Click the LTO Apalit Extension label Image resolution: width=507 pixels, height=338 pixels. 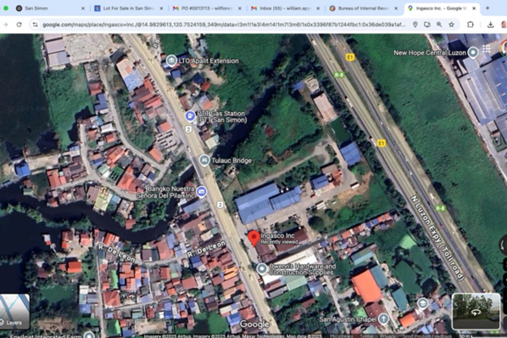[208, 61]
